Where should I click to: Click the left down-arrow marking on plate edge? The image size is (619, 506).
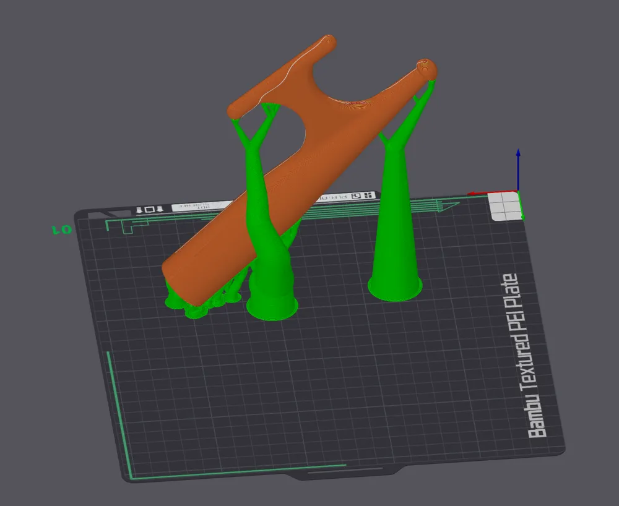pos(139,210)
